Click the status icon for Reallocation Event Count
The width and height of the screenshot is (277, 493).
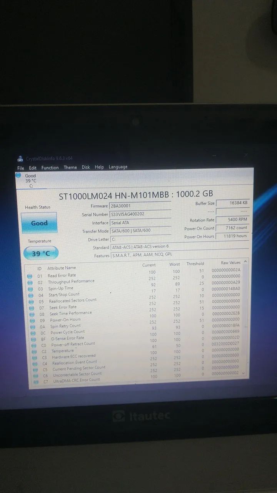pyautogui.click(x=35, y=364)
